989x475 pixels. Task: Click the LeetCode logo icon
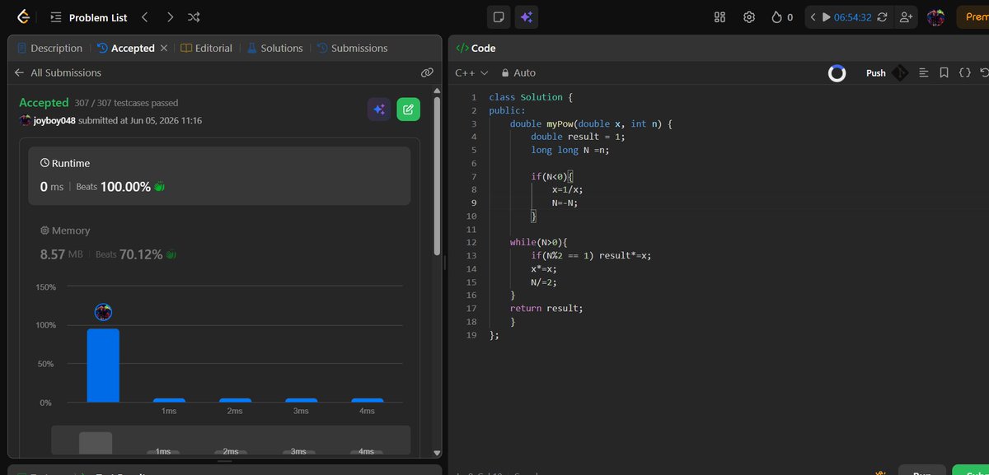25,16
